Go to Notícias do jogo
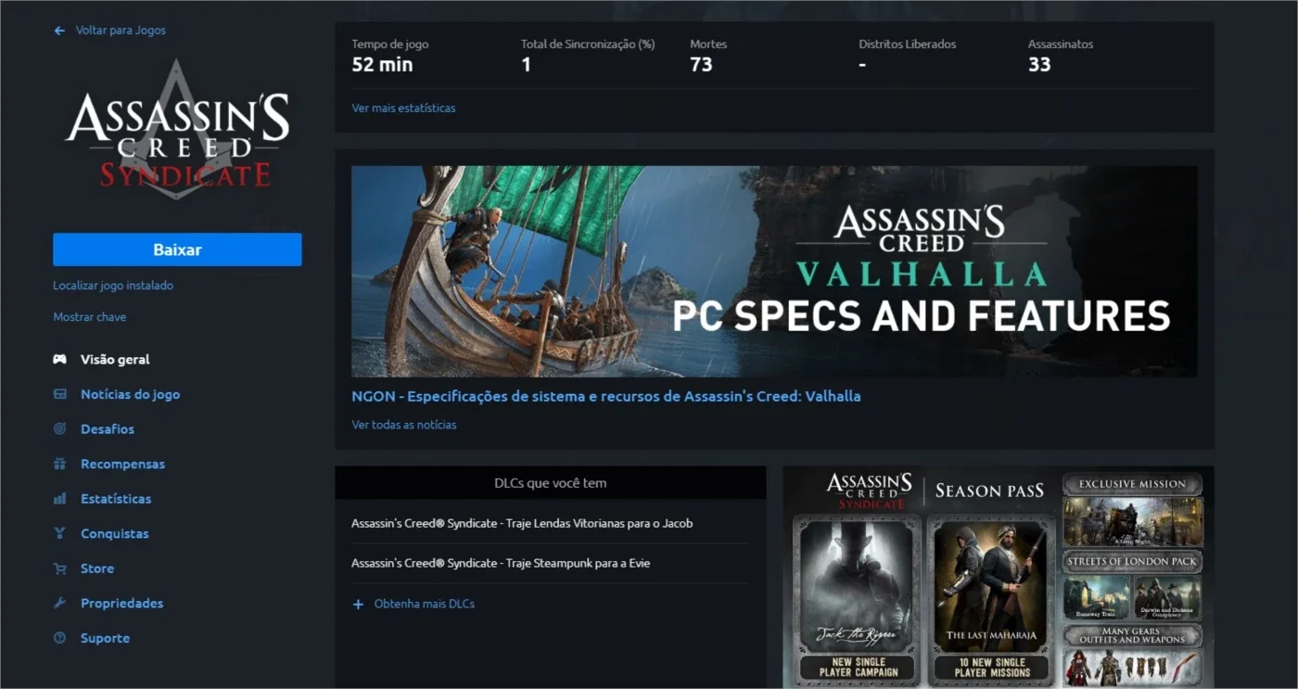 pos(130,394)
